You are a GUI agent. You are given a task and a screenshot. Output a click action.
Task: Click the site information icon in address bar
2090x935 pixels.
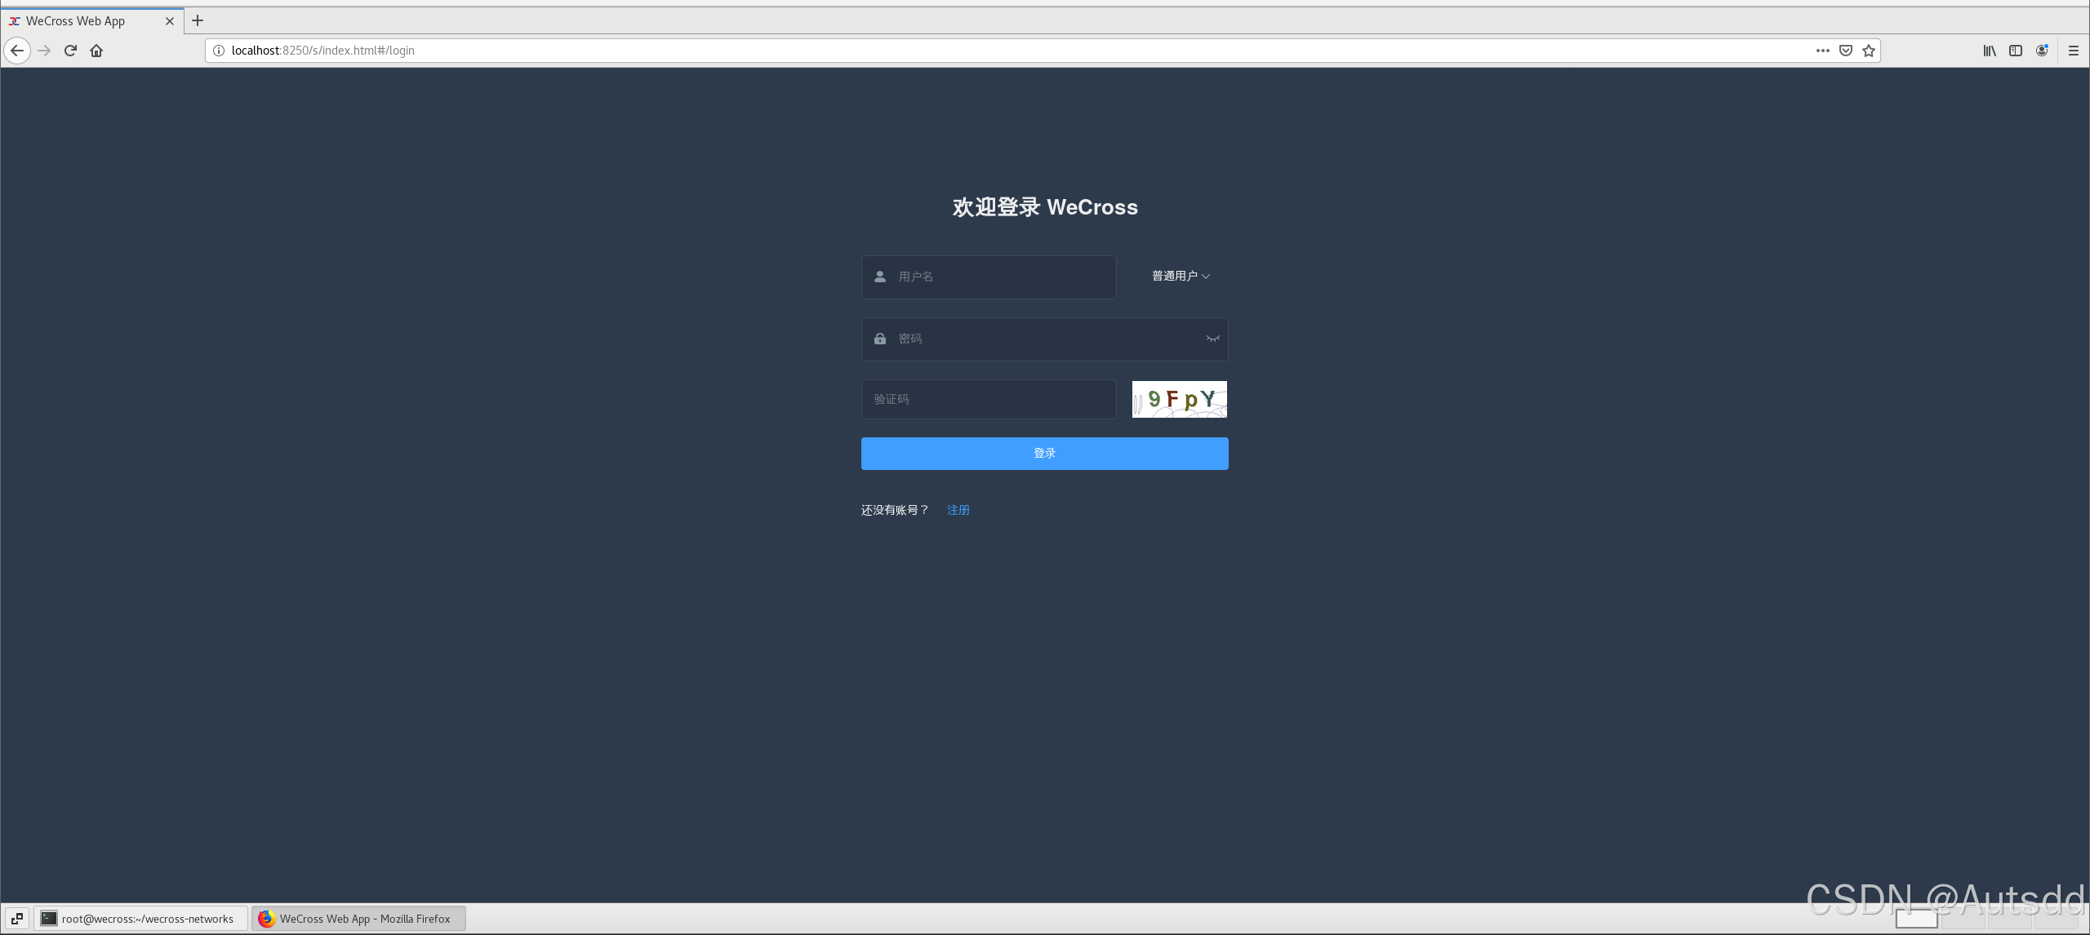217,50
